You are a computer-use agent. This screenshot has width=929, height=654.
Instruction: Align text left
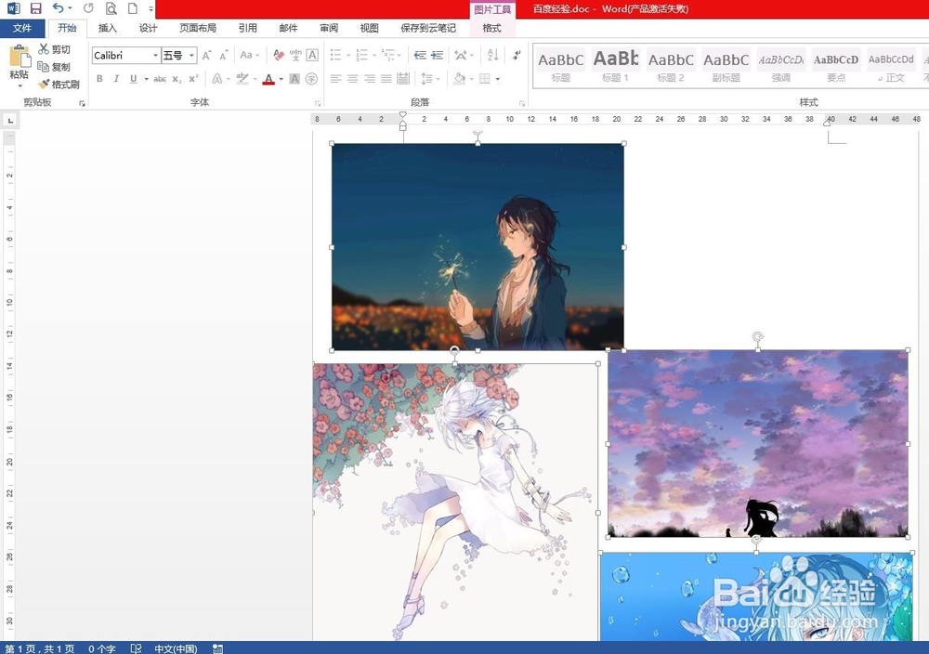pos(335,79)
